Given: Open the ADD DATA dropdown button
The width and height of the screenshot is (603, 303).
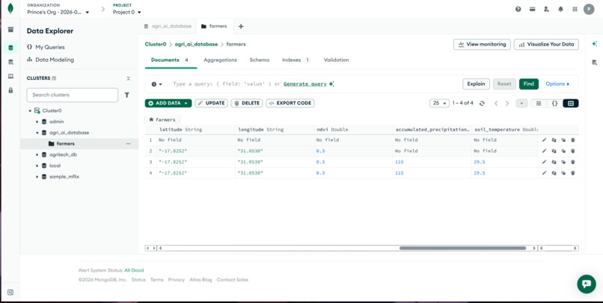Looking at the screenshot, I should point(168,103).
